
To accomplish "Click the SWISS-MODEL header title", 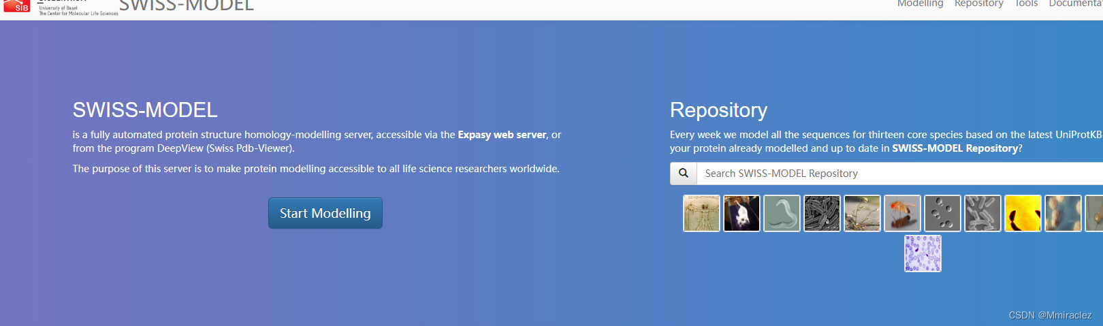I will (x=187, y=6).
